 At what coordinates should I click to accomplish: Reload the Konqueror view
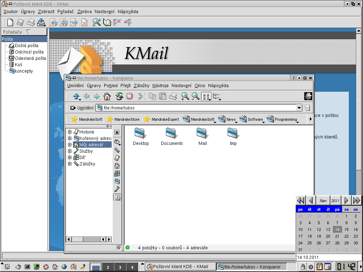click(119, 96)
